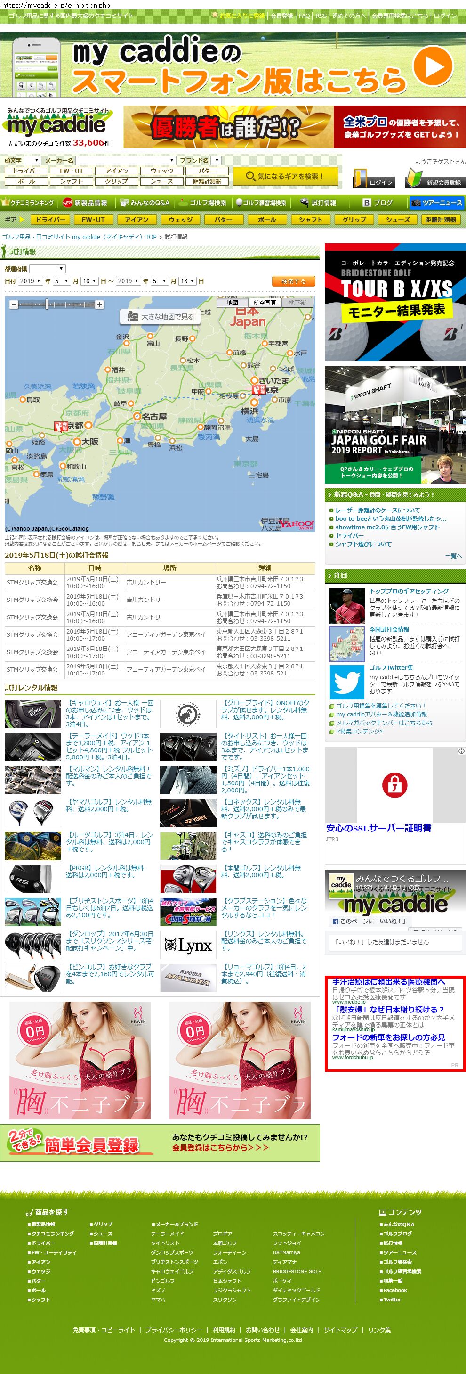Image resolution: width=466 pixels, height=1374 pixels.
Task: Click the TaylorMade footer brand link
Action: pos(167,1234)
